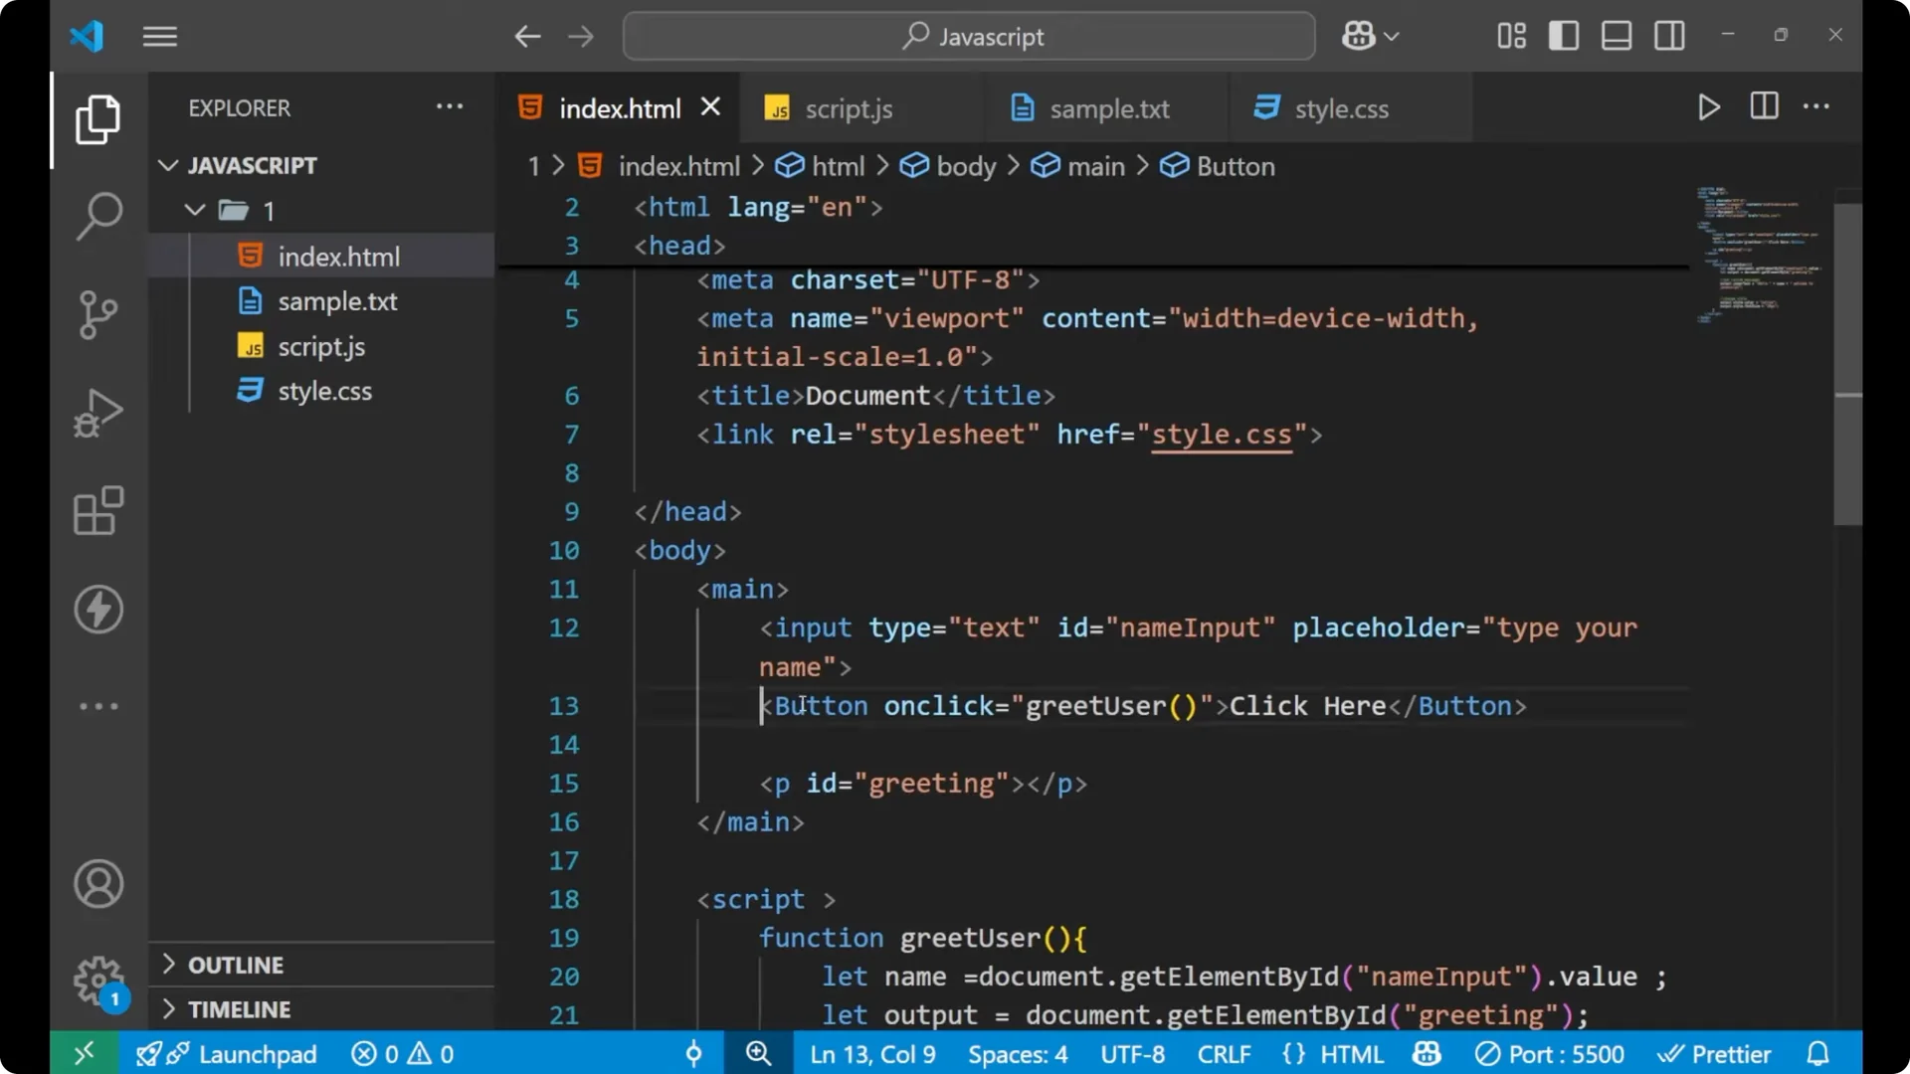
Task: Toggle the primary sidebar visibility
Action: pyautogui.click(x=1563, y=35)
